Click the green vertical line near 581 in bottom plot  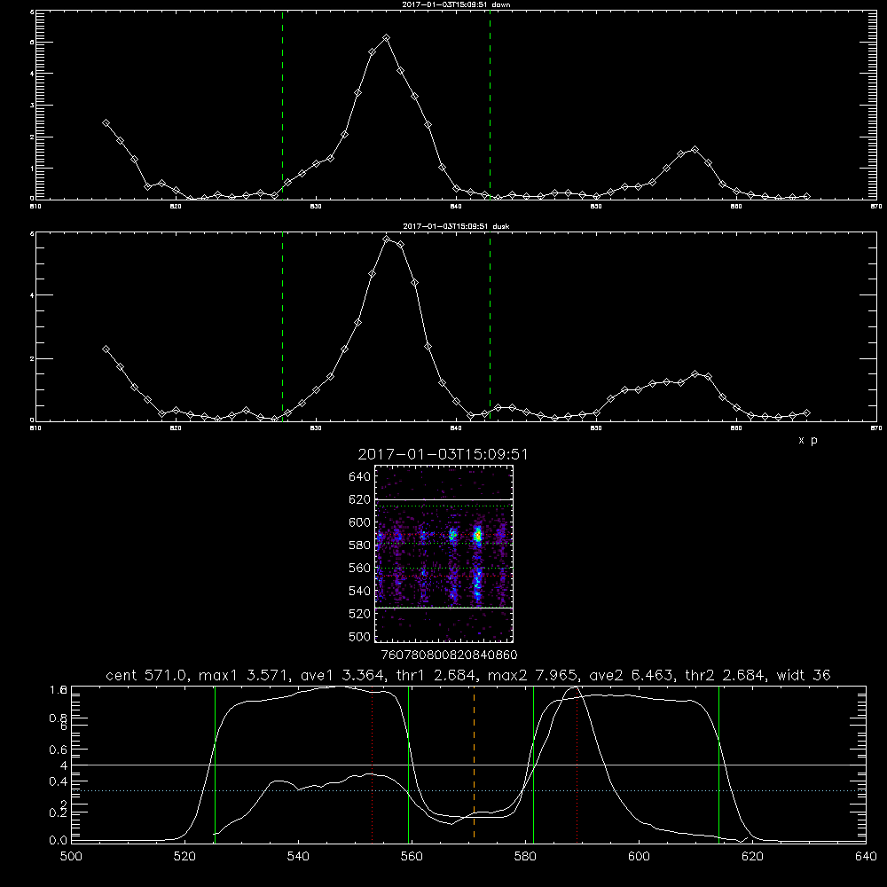pyautogui.click(x=533, y=764)
